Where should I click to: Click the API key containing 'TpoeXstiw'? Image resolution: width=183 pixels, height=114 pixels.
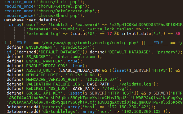(95, 98)
